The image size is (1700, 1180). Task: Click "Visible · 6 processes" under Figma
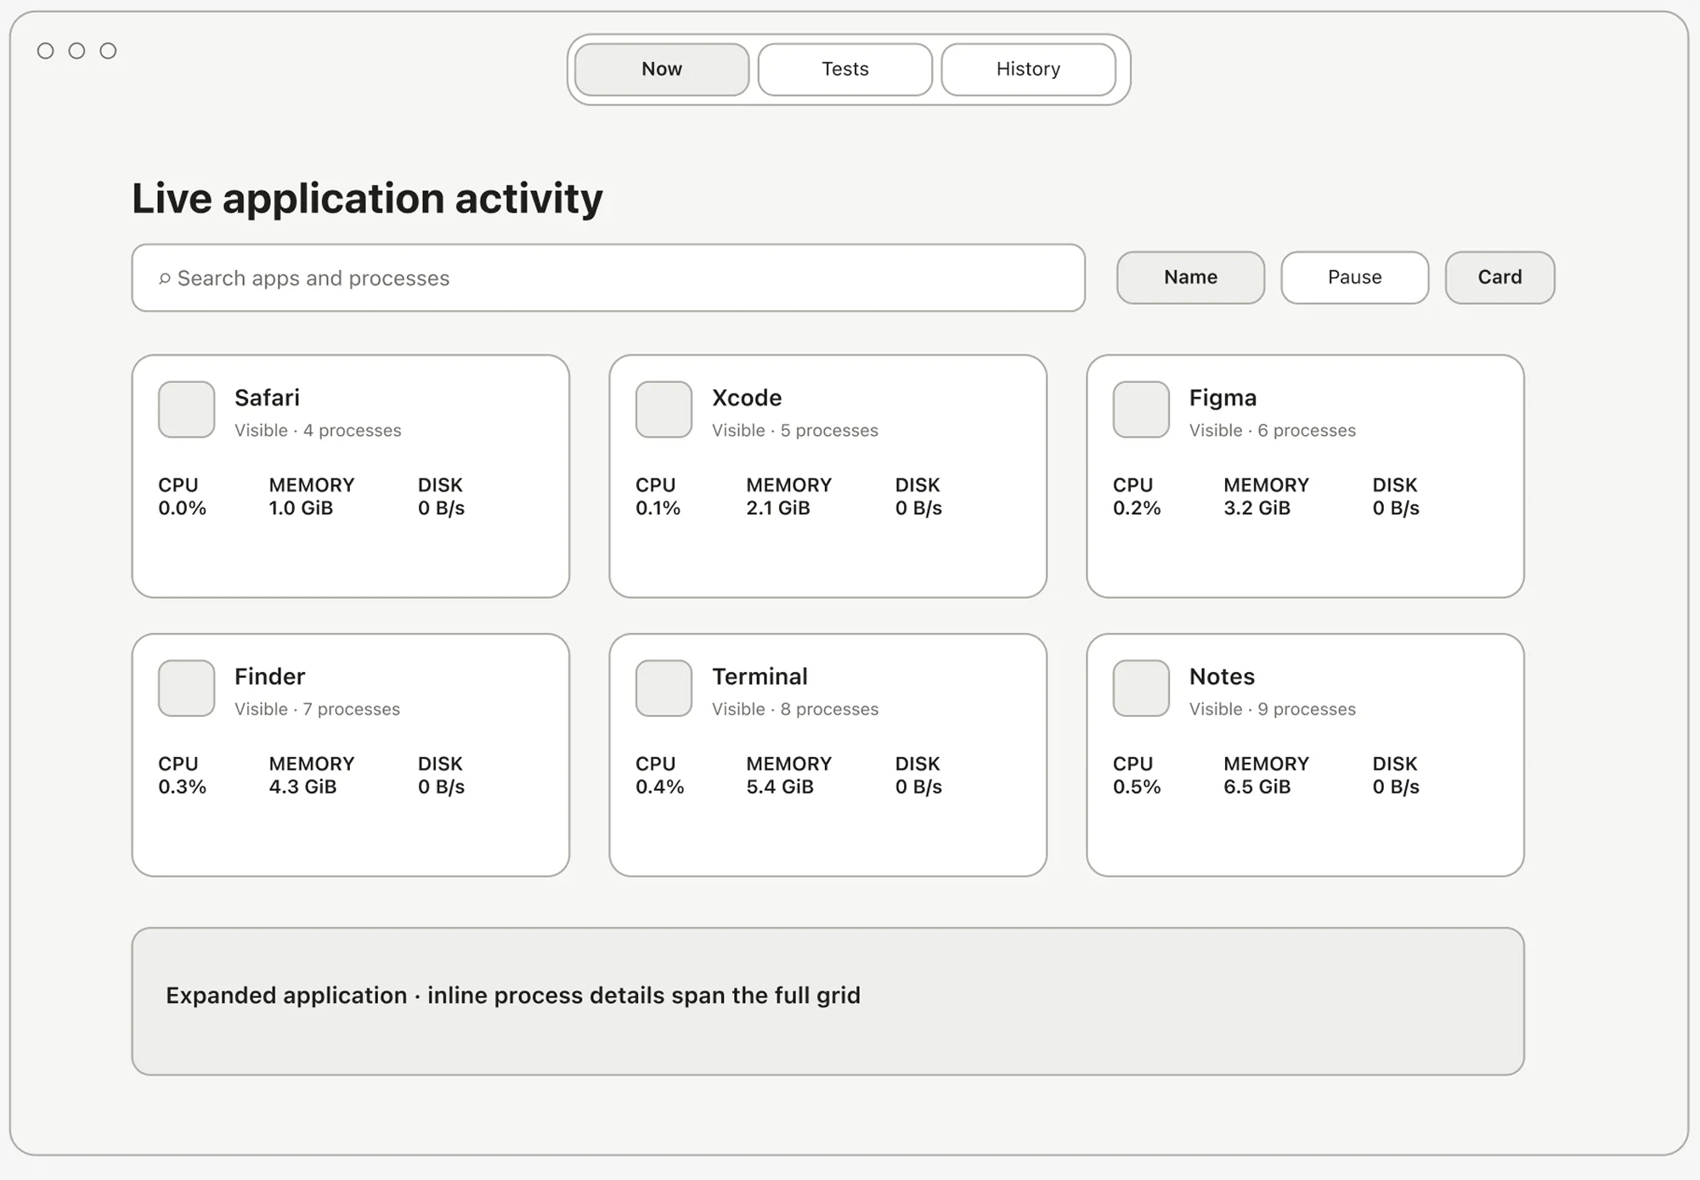(x=1273, y=431)
